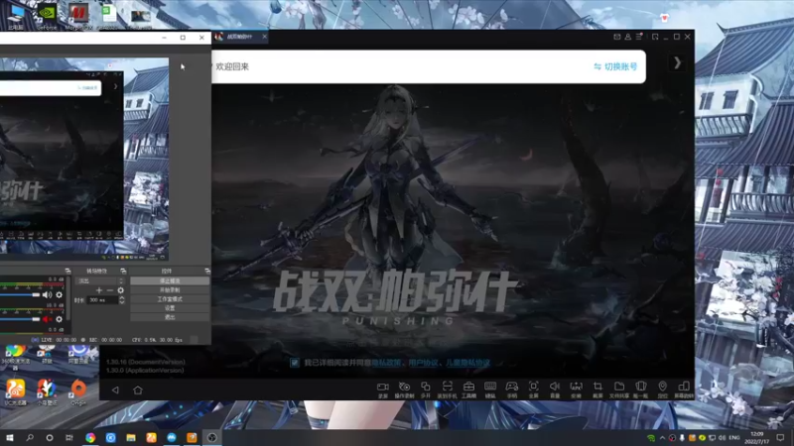
Task: Open the toolbox briefcase icon in emulator toolbar
Action: tap(468, 387)
